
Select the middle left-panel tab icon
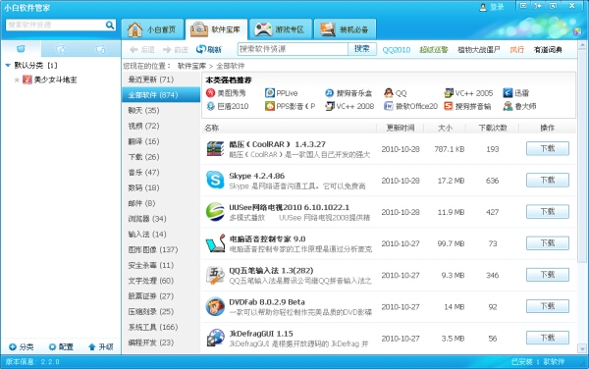click(x=61, y=49)
